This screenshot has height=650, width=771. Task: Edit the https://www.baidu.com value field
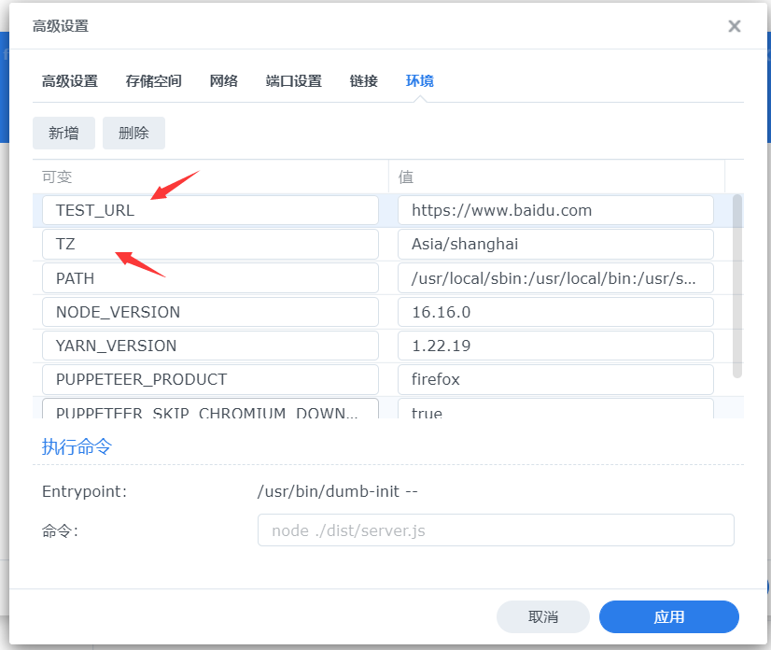pos(555,210)
